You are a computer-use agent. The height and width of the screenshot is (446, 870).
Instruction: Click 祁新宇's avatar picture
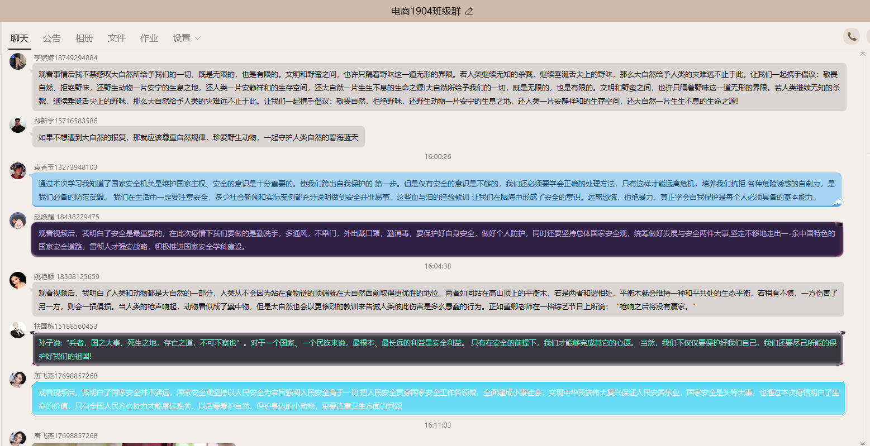(18, 124)
